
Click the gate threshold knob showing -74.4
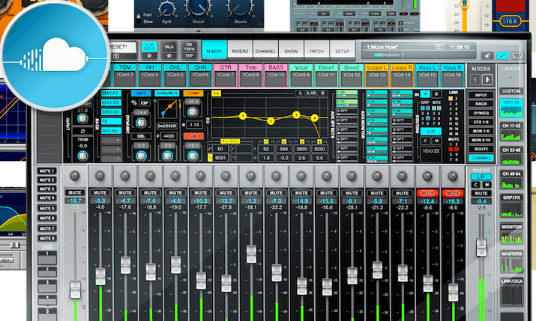click(x=141, y=123)
